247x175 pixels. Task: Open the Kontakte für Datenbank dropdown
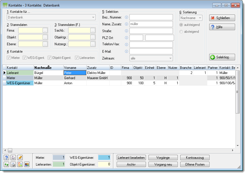coord(51,17)
